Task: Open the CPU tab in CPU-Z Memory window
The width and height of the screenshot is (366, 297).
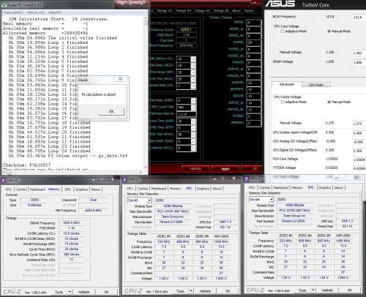Action: pyautogui.click(x=8, y=189)
